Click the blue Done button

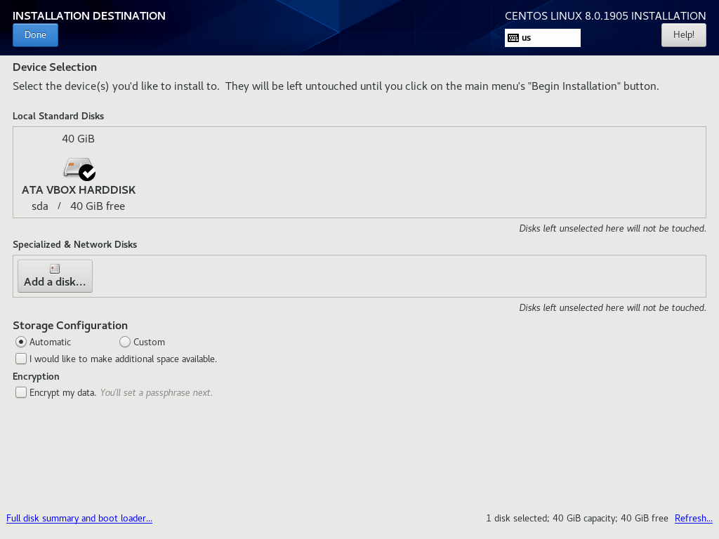pyautogui.click(x=35, y=35)
